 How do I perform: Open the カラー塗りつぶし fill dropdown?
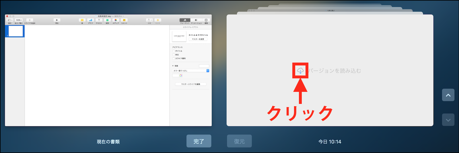coord(191,71)
